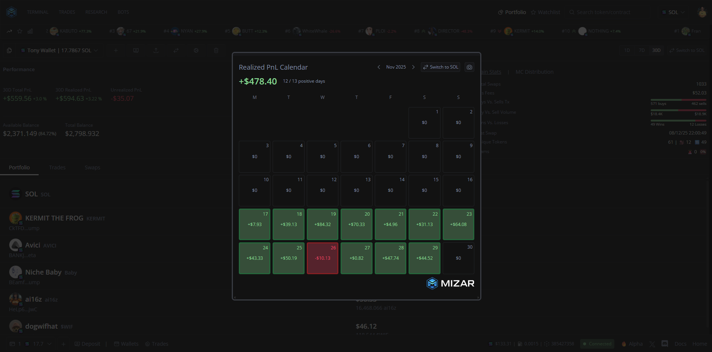
Task: Click the Deposit button in footer
Action: pos(87,344)
